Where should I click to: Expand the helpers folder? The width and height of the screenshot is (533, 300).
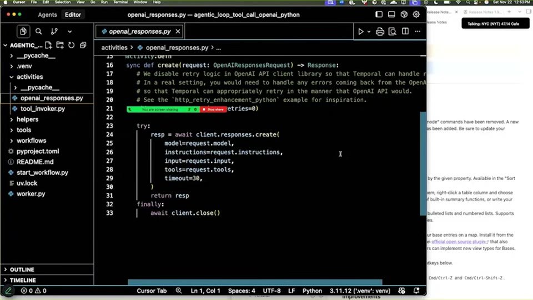coord(27,119)
